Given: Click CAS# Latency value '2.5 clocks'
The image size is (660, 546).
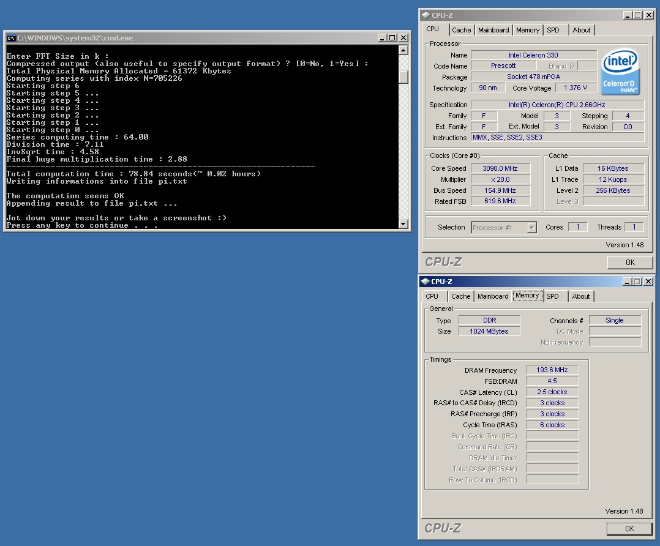Looking at the screenshot, I should point(552,392).
